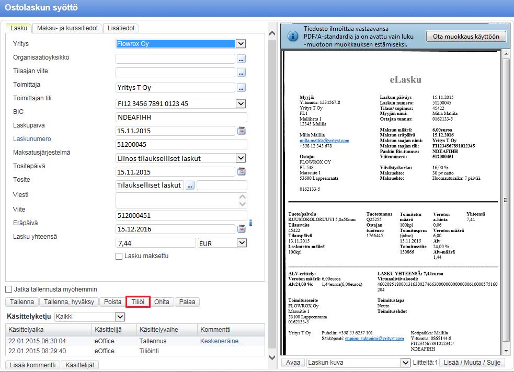The height and width of the screenshot is (372, 514).
Task: Open the Toimittaja lookup button
Action: [241, 88]
